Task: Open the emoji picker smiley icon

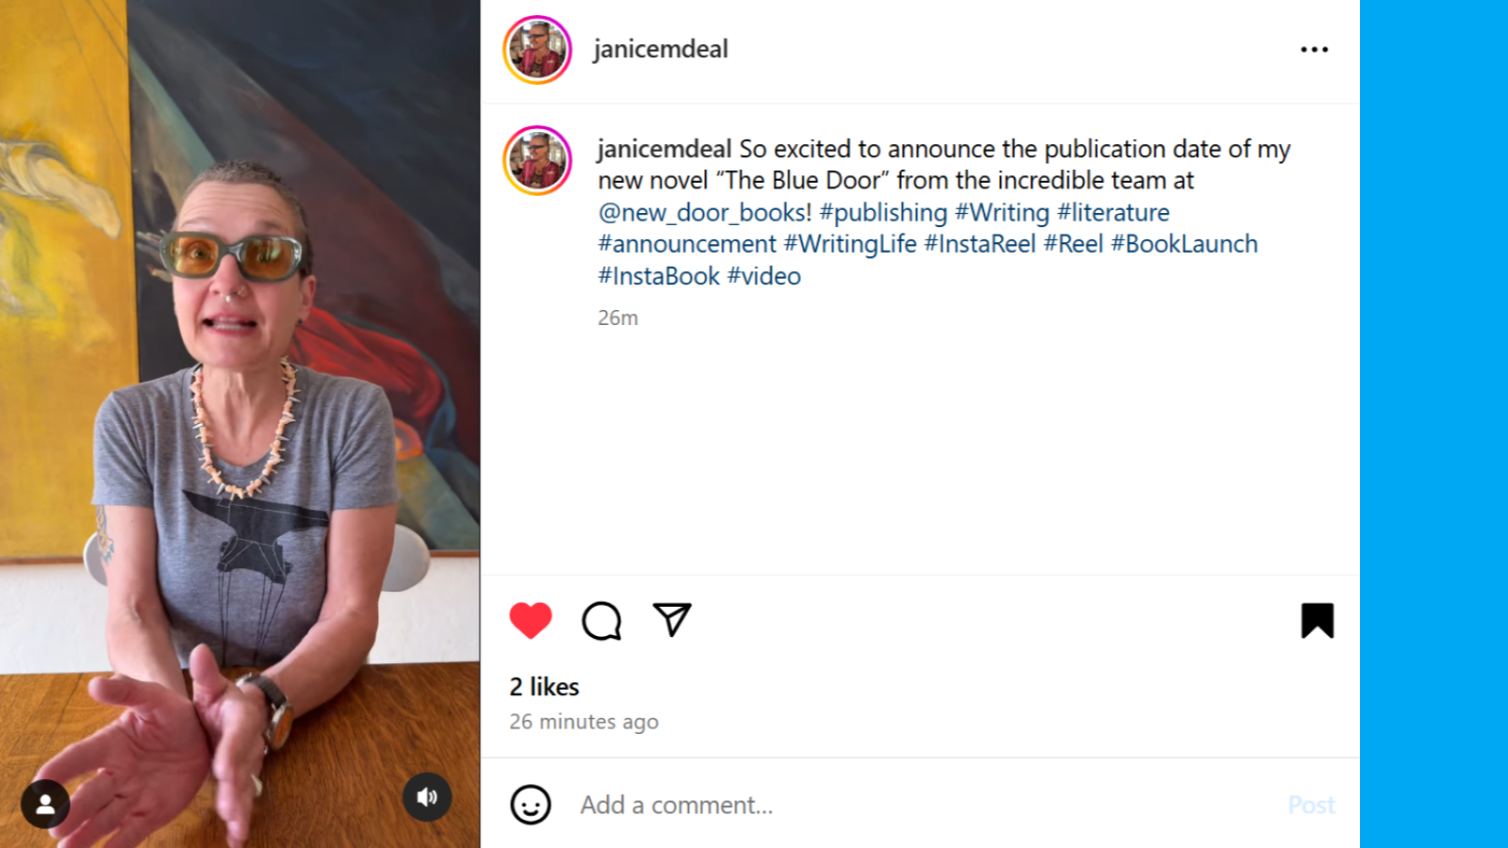Action: pyautogui.click(x=531, y=805)
